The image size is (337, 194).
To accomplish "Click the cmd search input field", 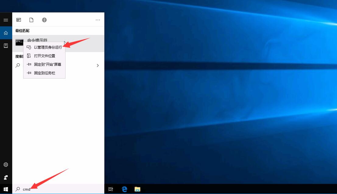I will click(x=58, y=189).
